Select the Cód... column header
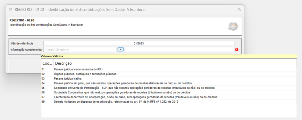Viewport: 302px width, 120px height. [x=47, y=63]
